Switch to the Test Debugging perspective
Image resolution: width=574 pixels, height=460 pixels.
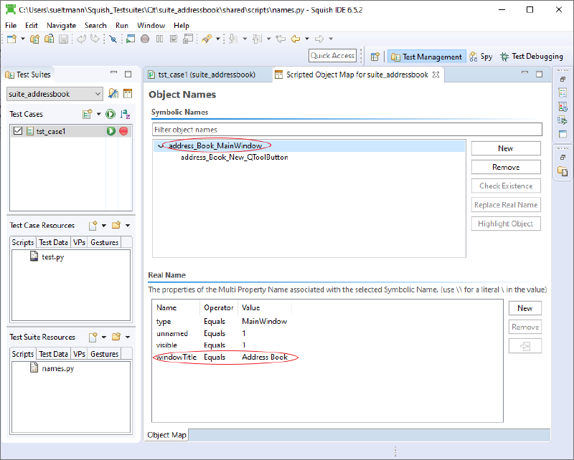[532, 57]
